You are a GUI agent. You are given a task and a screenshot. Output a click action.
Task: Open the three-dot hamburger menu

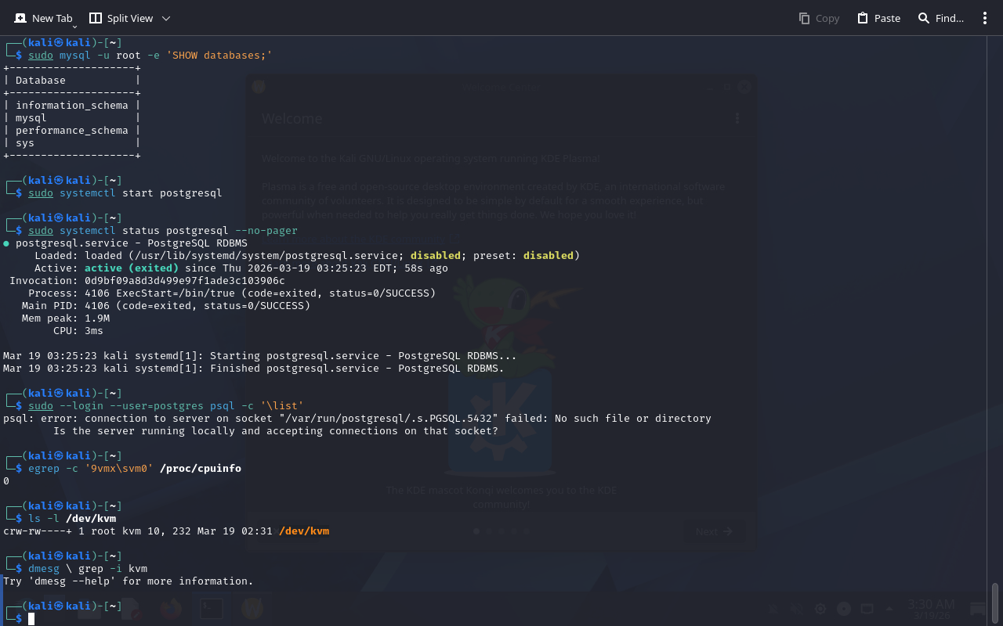click(x=985, y=18)
